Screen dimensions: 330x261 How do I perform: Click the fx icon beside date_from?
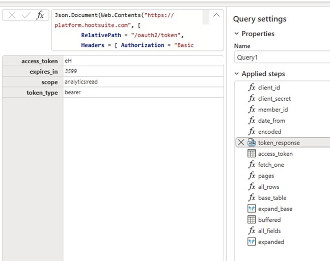point(252,120)
